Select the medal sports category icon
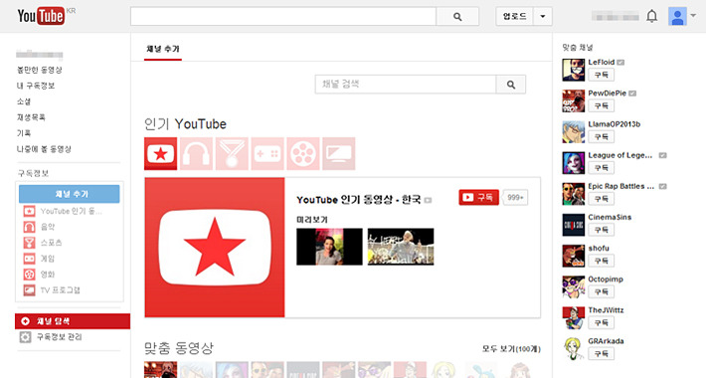Image resolution: width=706 pixels, height=378 pixels. [x=232, y=153]
